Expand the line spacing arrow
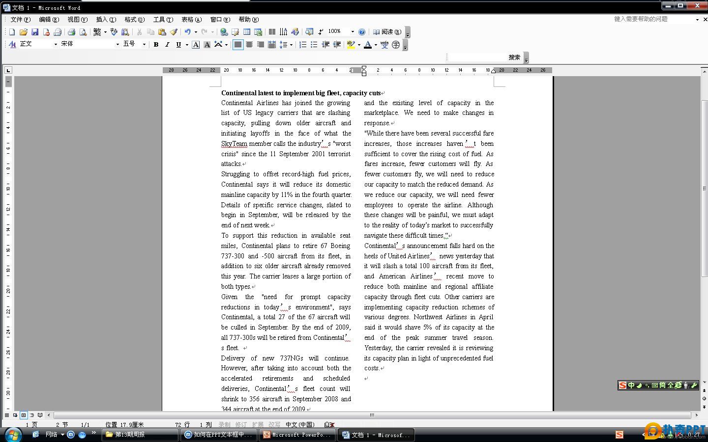708x442 pixels. click(291, 45)
